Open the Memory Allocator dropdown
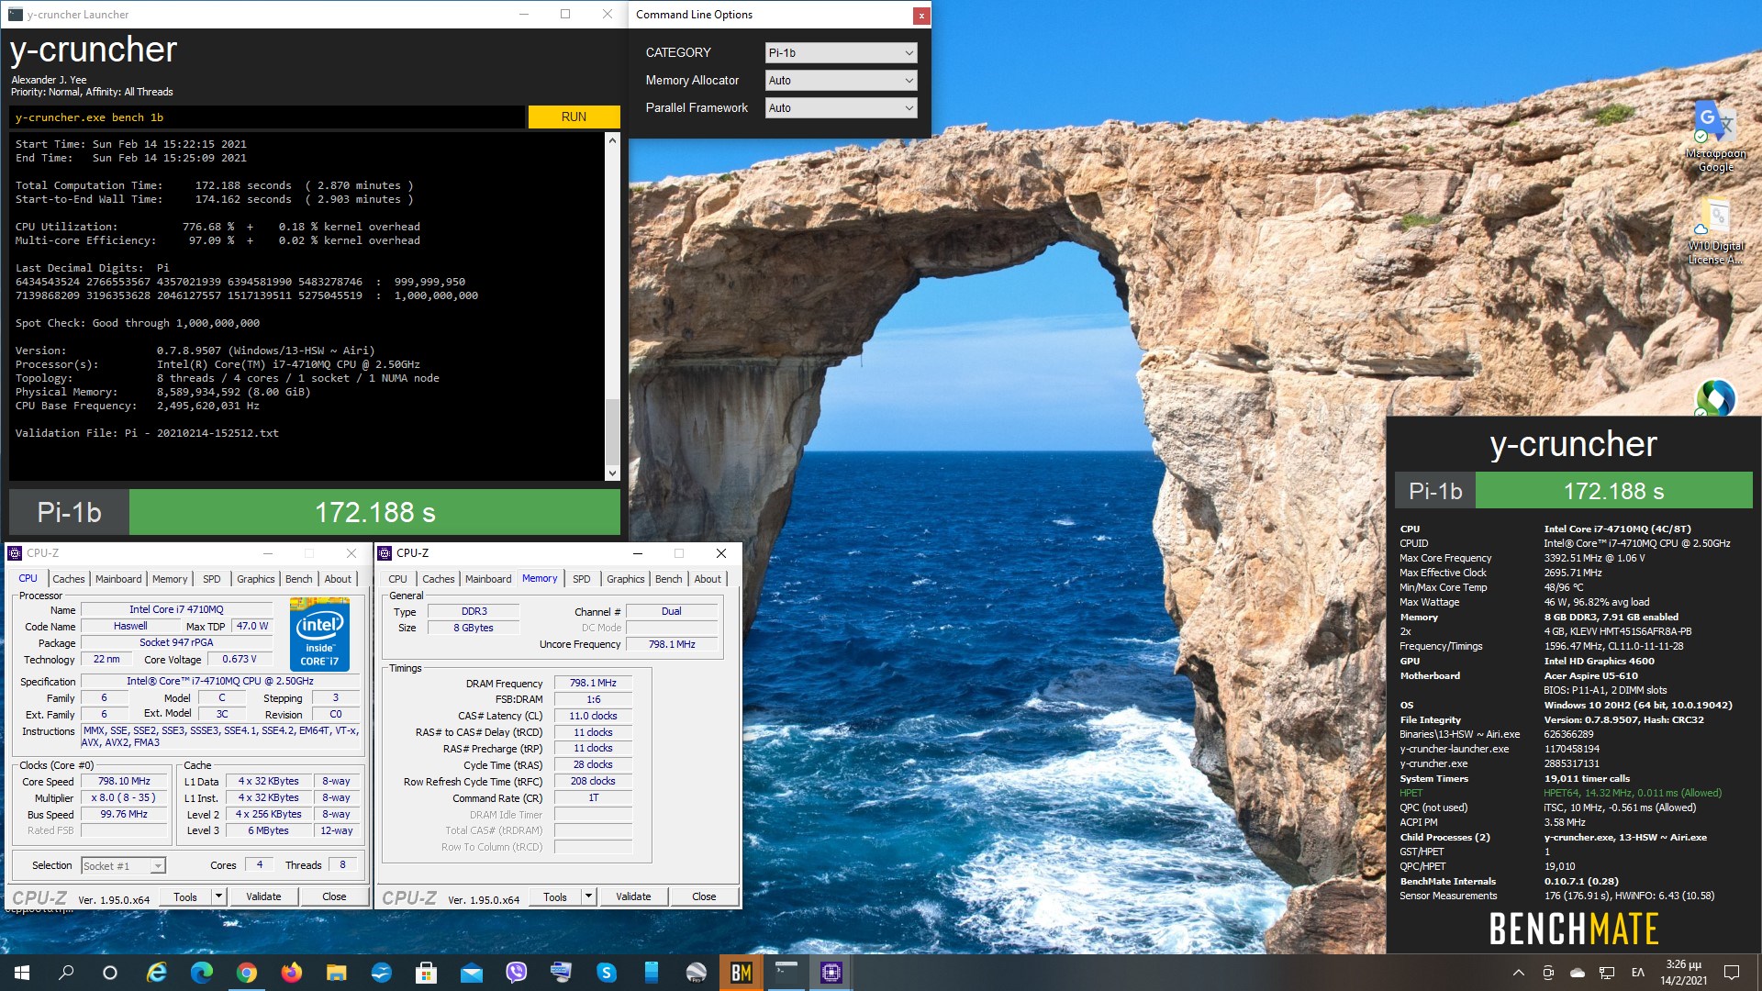The image size is (1762, 991). (841, 81)
